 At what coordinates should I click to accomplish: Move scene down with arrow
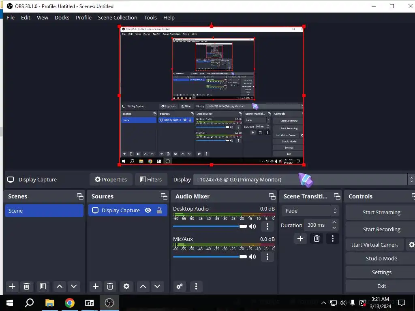[x=74, y=286]
